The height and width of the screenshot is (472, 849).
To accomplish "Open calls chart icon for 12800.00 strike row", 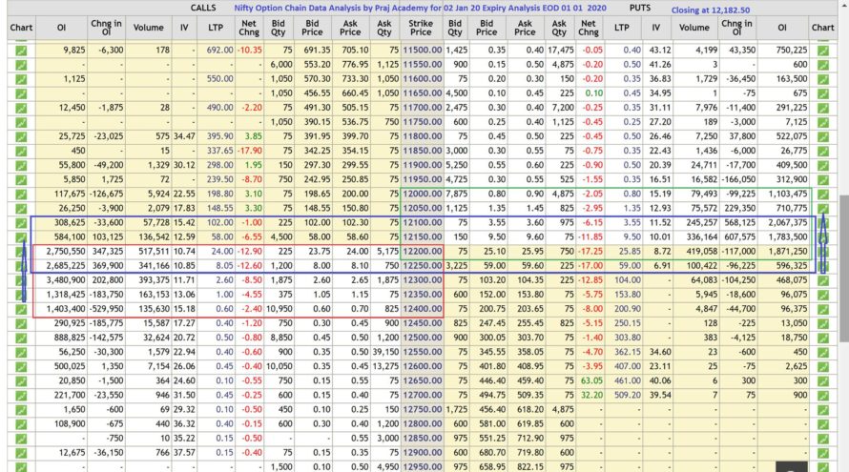I will 21,423.
